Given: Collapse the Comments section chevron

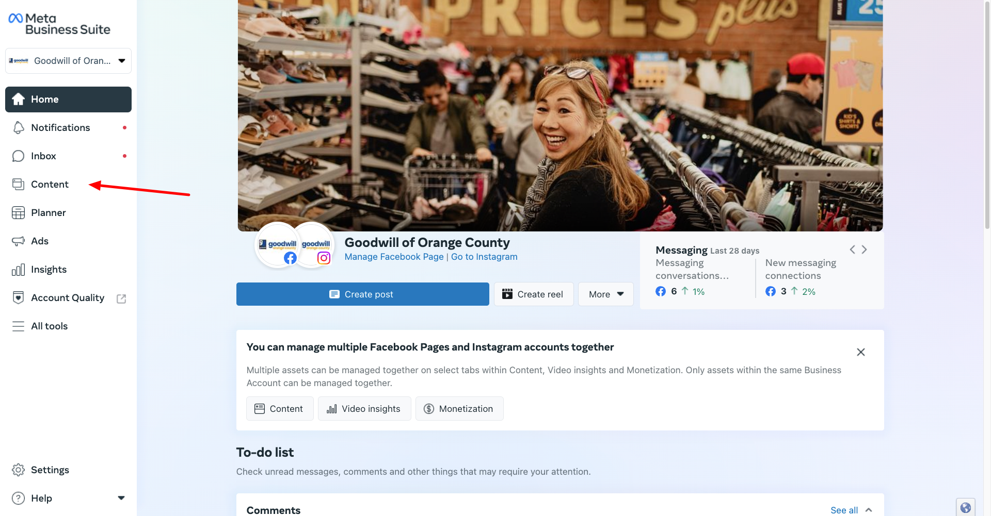Looking at the screenshot, I should tap(869, 510).
